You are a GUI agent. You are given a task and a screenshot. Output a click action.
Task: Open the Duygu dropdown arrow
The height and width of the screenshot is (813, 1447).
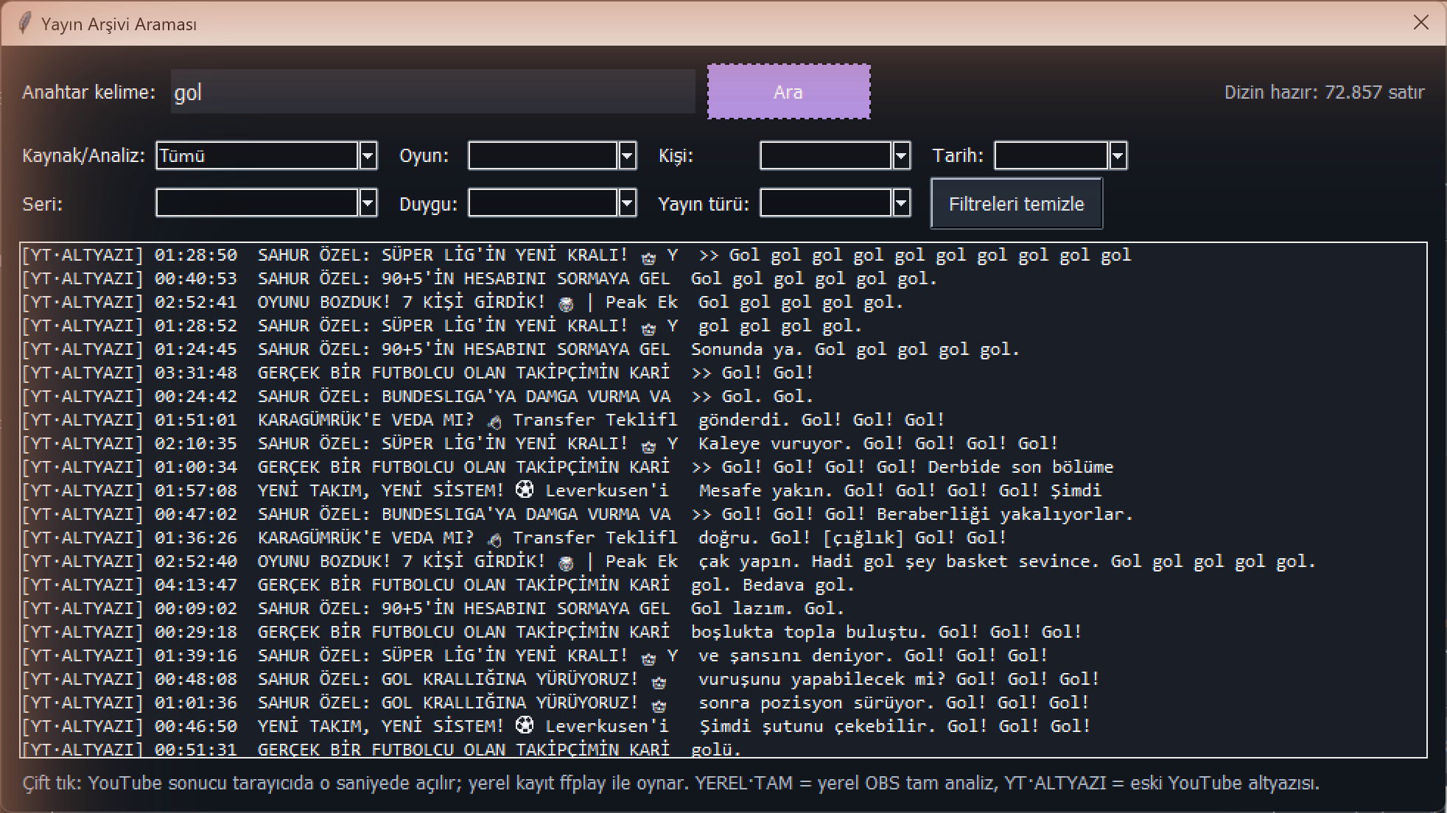(627, 203)
